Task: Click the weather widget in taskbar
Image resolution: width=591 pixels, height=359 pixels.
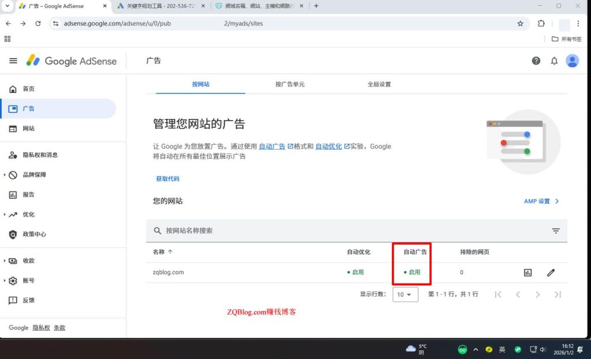Action: tap(417, 350)
